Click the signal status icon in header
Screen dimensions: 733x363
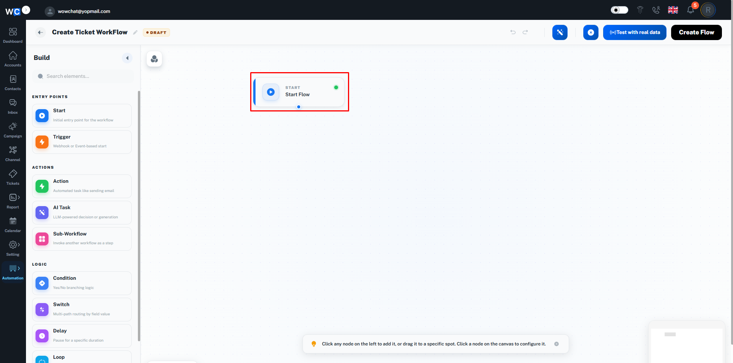pyautogui.click(x=640, y=10)
